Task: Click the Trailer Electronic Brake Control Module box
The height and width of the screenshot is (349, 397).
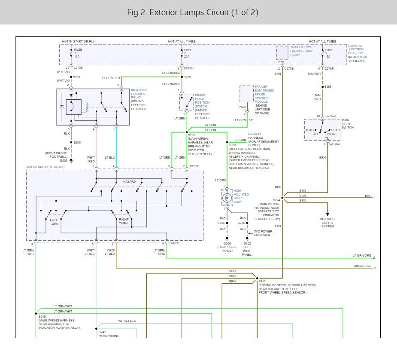Action: click(246, 94)
